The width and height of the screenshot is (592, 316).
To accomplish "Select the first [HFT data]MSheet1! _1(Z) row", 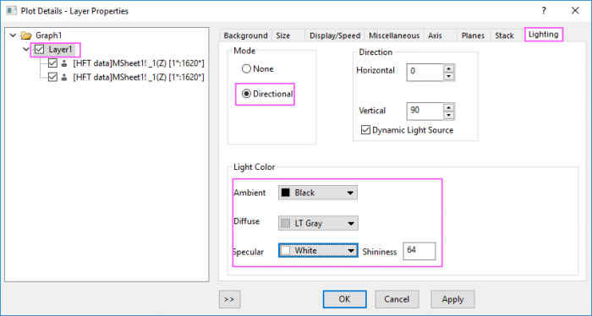I will coord(139,63).
